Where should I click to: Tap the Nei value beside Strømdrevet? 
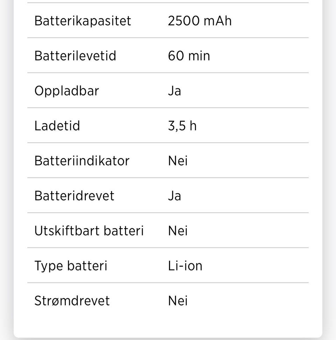point(178,301)
